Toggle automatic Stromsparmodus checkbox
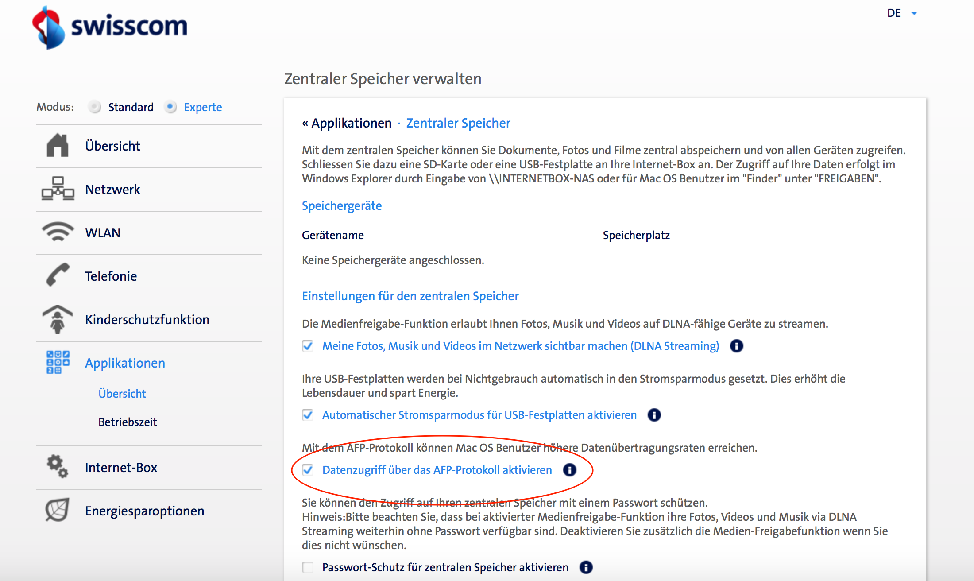This screenshot has height=581, width=974. point(308,414)
